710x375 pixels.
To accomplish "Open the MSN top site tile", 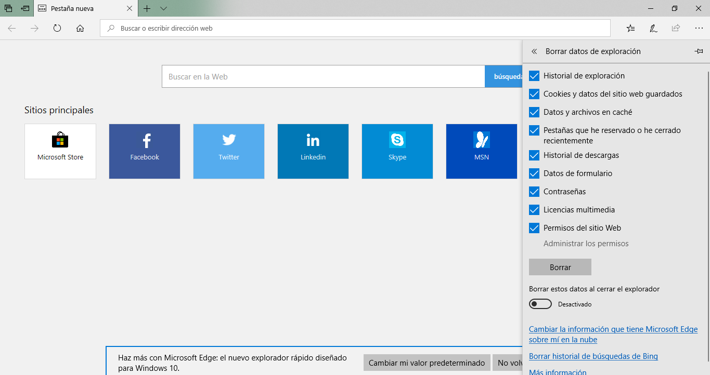I will coord(482,151).
